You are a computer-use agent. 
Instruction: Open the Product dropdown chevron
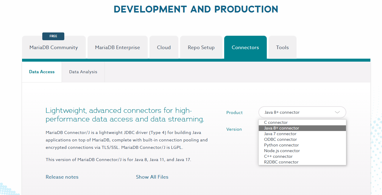click(337, 112)
